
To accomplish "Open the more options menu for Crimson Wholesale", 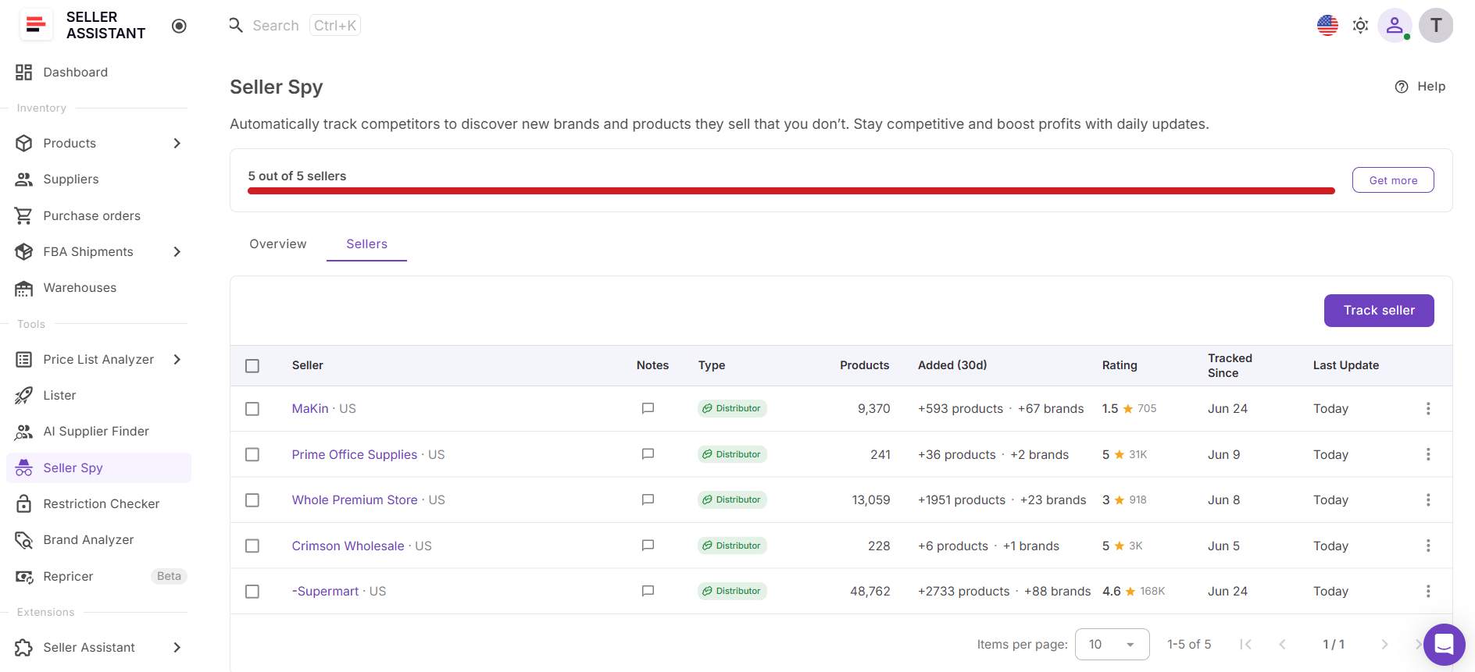I will [x=1428, y=546].
